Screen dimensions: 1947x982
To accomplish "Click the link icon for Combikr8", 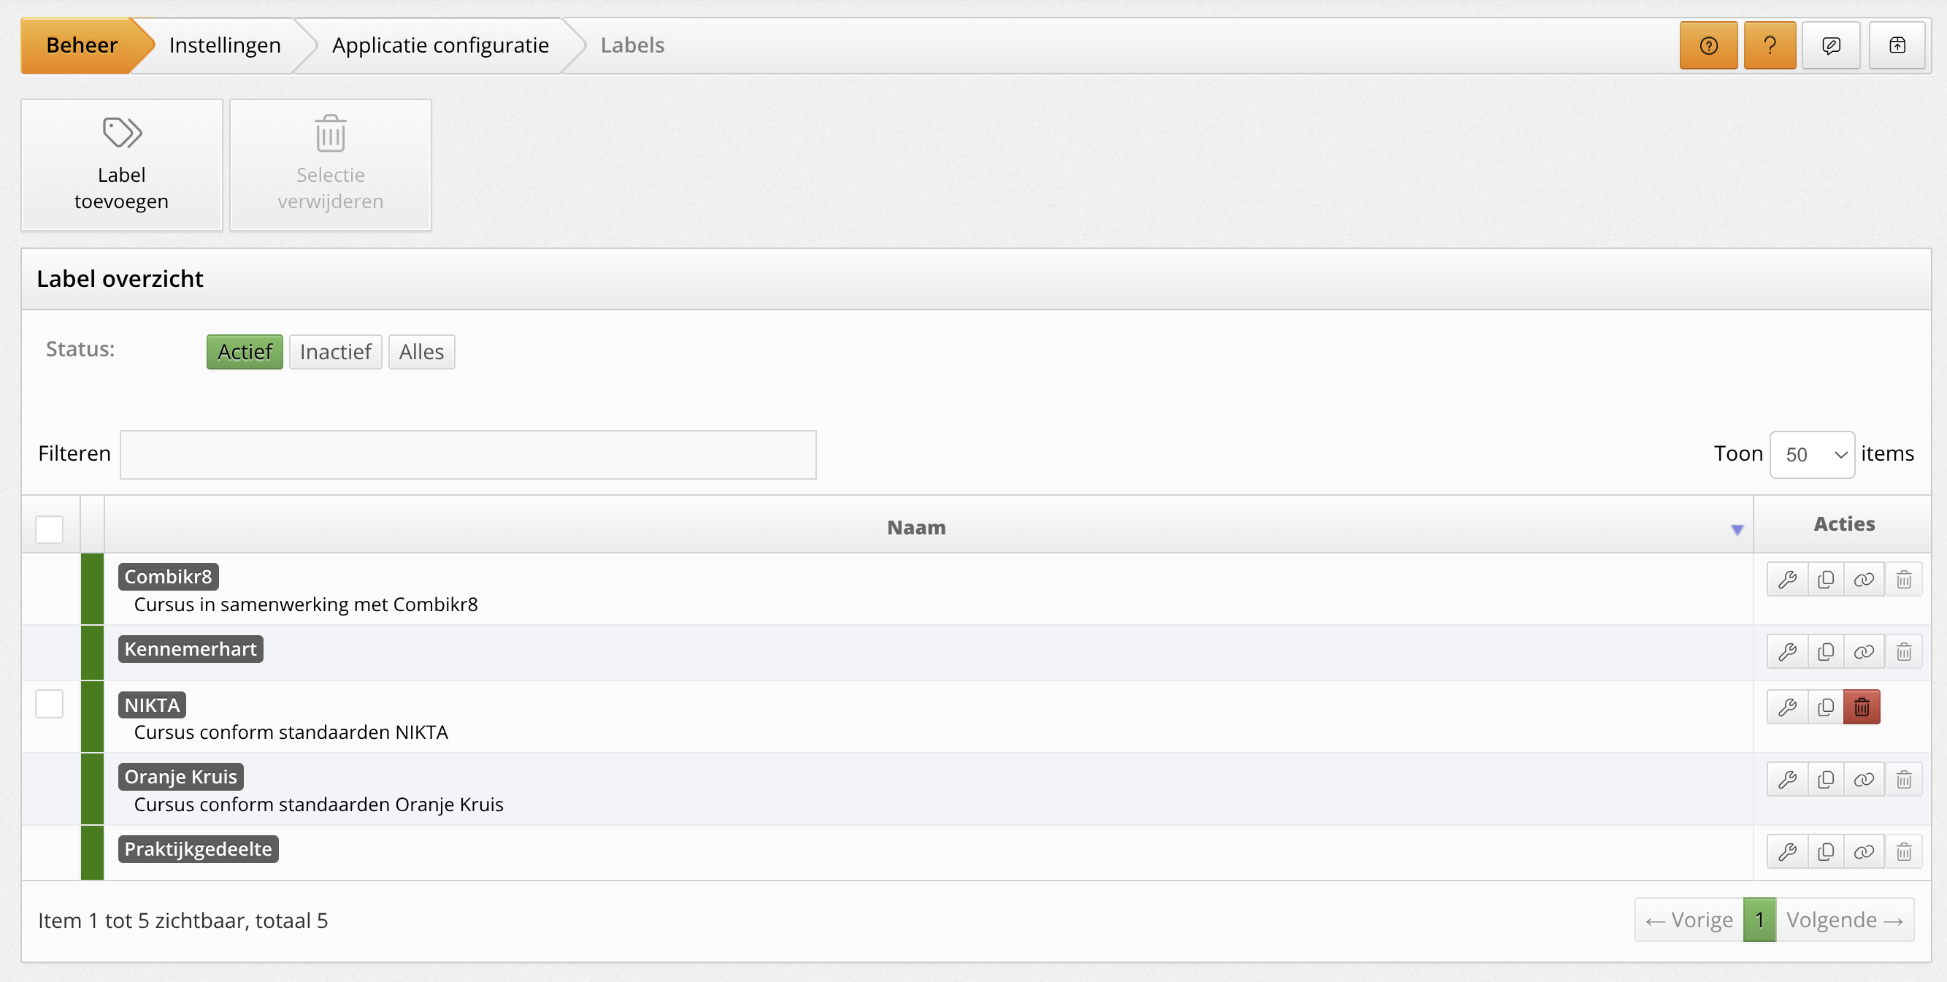I will tap(1864, 580).
